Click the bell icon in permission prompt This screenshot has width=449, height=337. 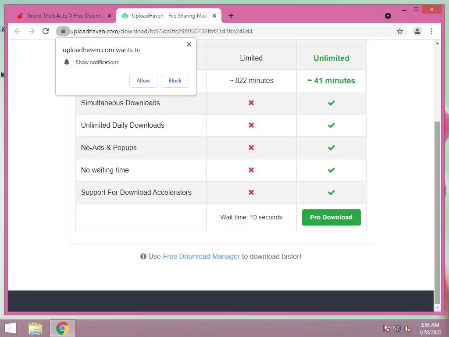[x=67, y=62]
